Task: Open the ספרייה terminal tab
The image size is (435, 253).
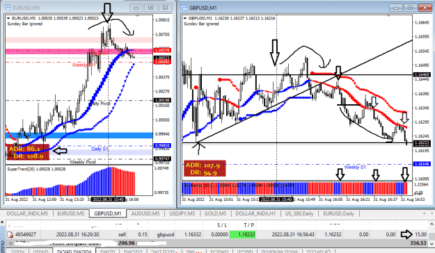Action: pos(245,251)
